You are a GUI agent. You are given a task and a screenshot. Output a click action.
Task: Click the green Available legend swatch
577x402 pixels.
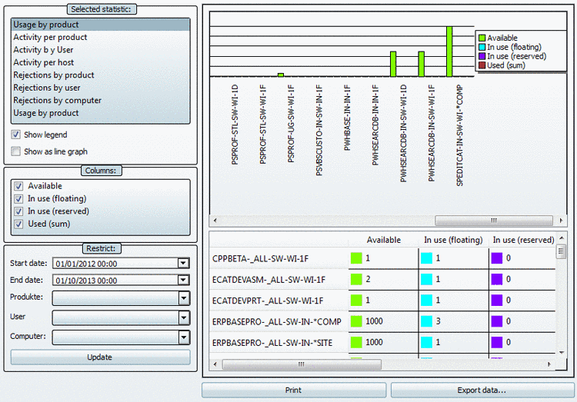click(482, 38)
